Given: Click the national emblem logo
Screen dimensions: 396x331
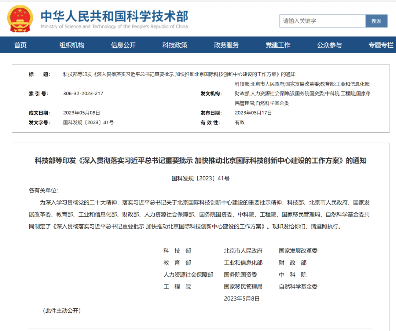Looking at the screenshot, I should (20, 19).
